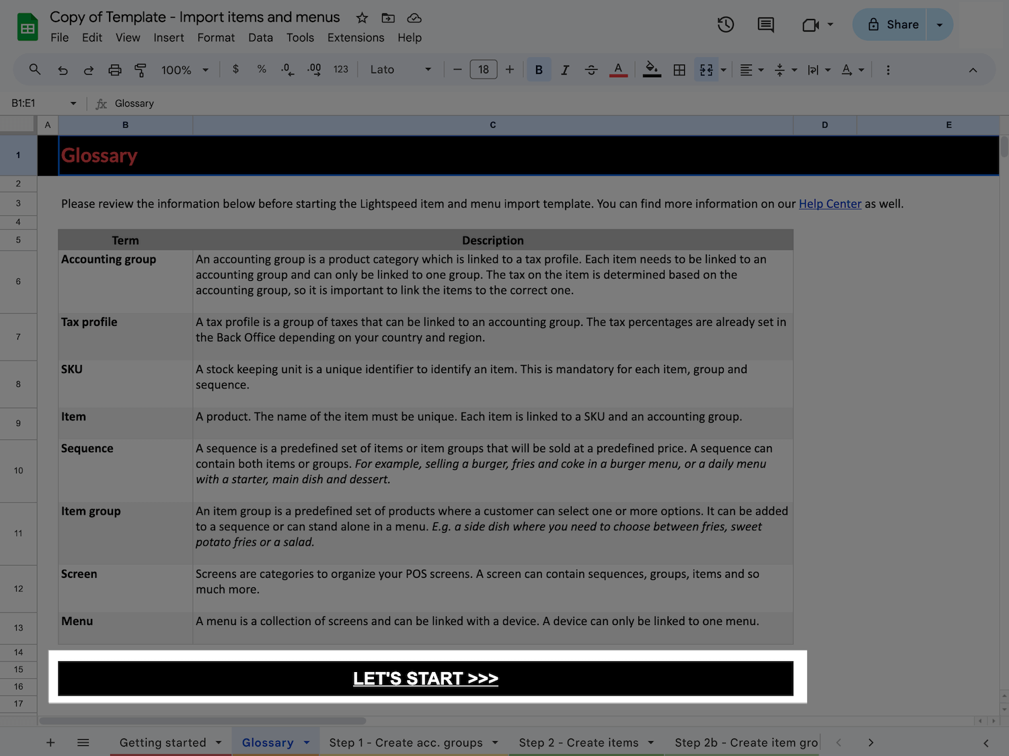Screen dimensions: 1009x756
Task: Start a video call from the sheet
Action: 811,24
